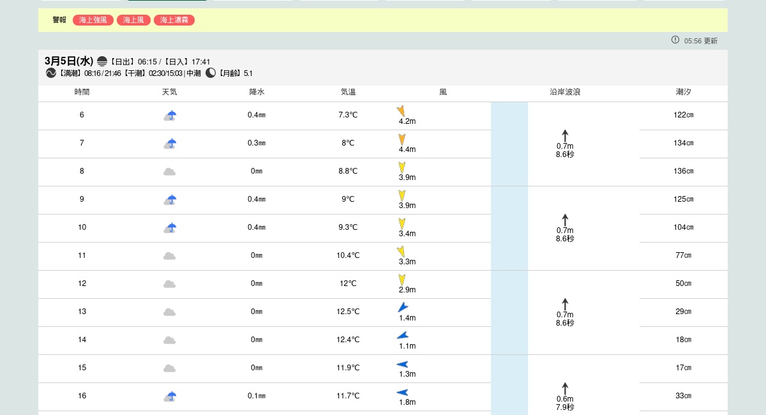The width and height of the screenshot is (766, 415).
Task: Click the orange wind arrow showing 4.4m
Action: (402, 139)
